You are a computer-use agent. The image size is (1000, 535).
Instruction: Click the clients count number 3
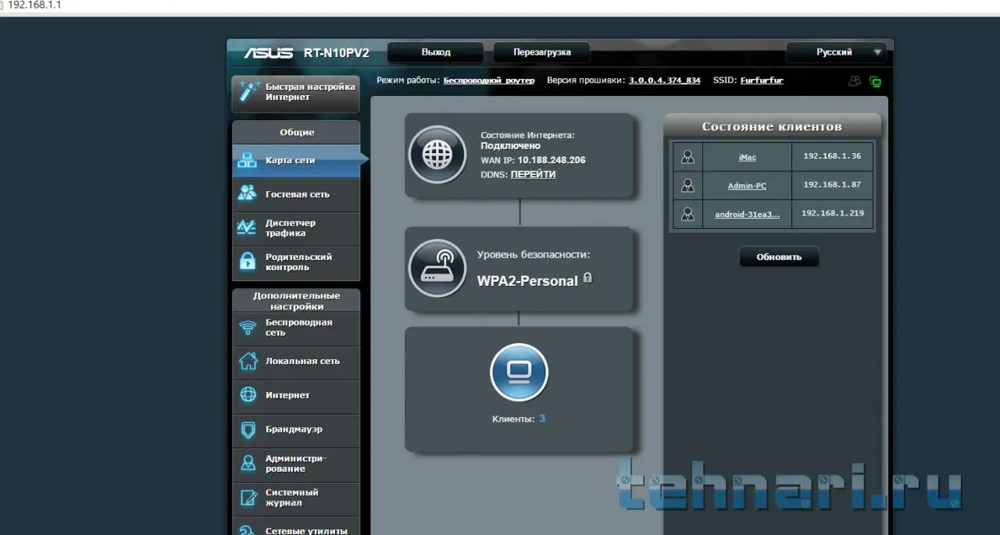(x=542, y=419)
